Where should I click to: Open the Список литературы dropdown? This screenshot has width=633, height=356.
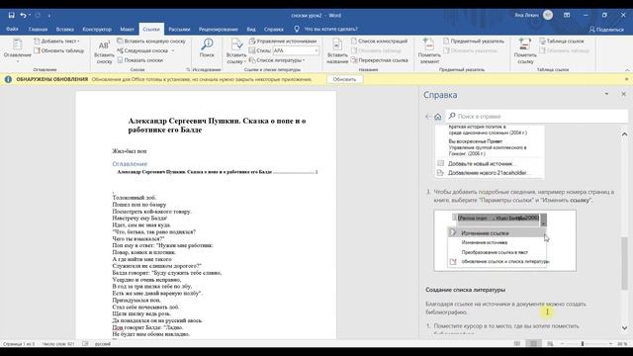tap(277, 60)
